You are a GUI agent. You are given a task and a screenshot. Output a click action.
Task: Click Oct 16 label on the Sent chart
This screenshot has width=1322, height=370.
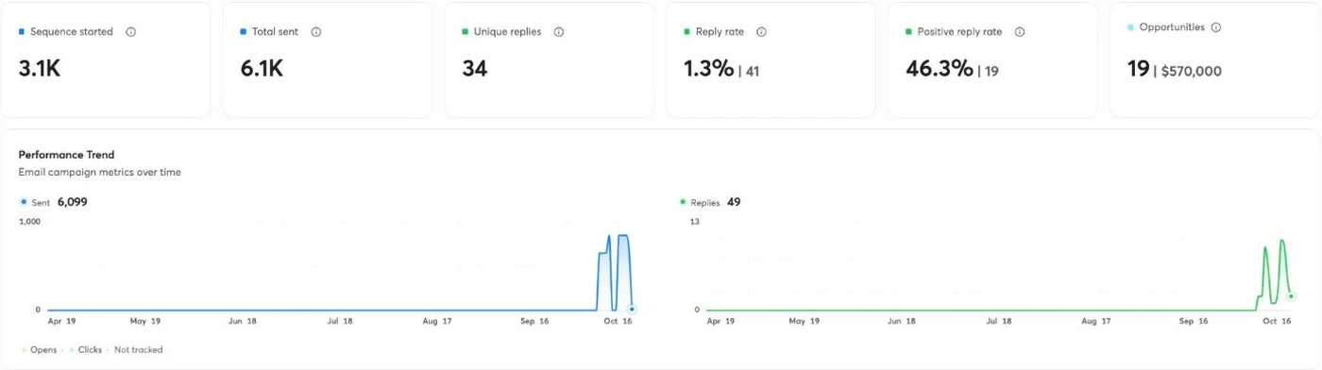click(618, 322)
